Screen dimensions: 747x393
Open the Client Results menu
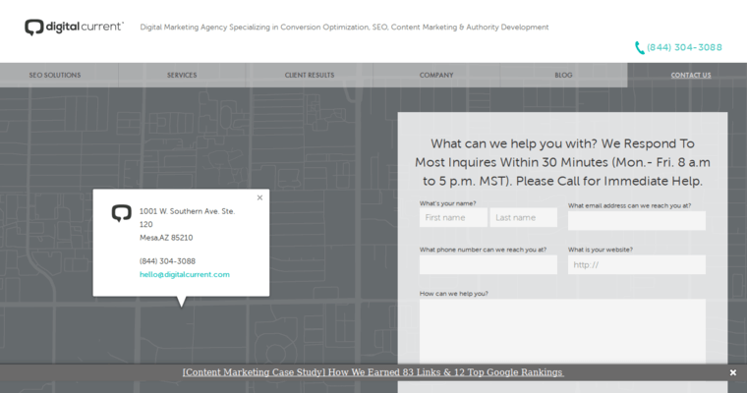click(310, 75)
